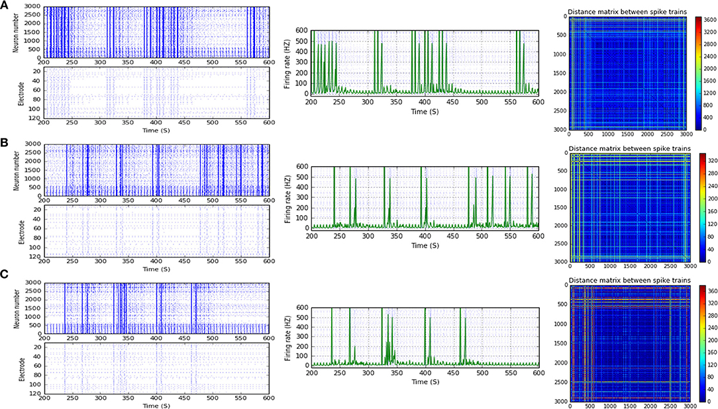Viewport: 718px width, 409px height.
Task: Select "Time (S)" under panel C electrode plot
Action: click(156, 406)
